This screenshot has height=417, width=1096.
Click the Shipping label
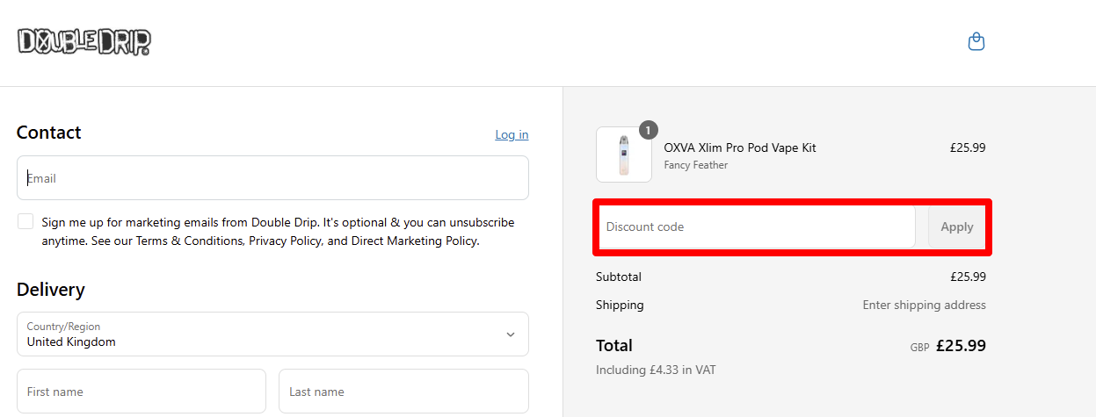pyautogui.click(x=620, y=305)
